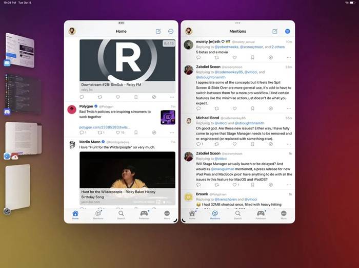Image resolution: width=359 pixels, height=268 pixels.
Task: Bookmark the Downstream #28 tweet
Action: coord(136,97)
